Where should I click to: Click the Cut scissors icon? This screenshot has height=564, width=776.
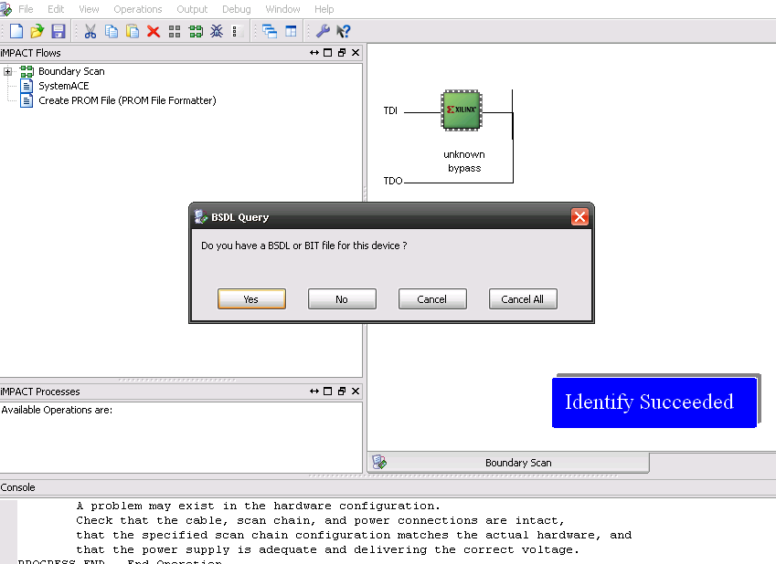coord(90,31)
